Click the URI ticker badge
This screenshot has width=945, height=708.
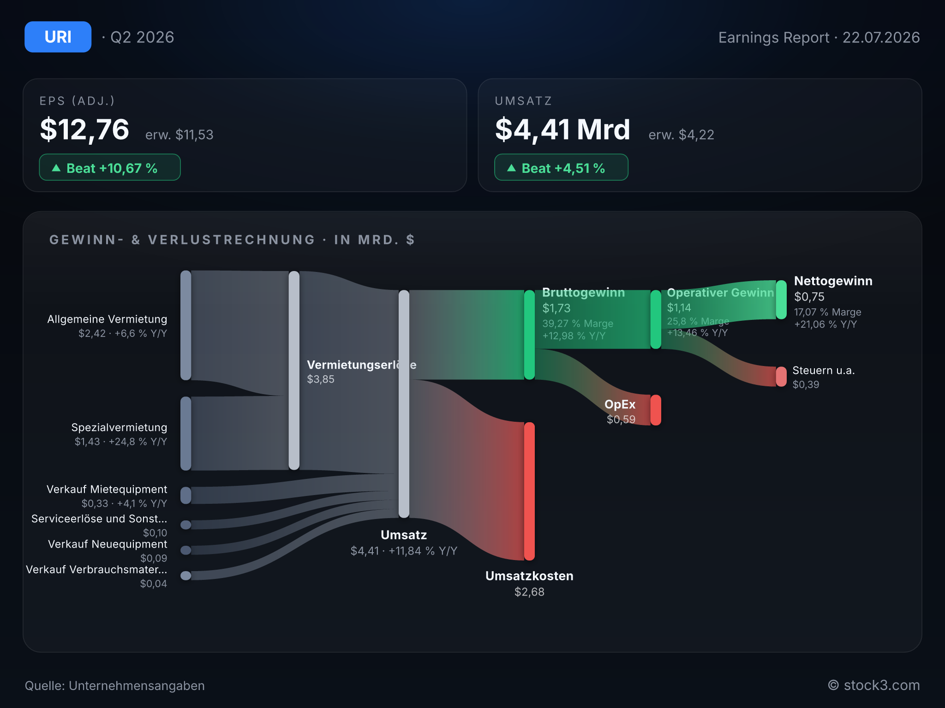pyautogui.click(x=58, y=37)
